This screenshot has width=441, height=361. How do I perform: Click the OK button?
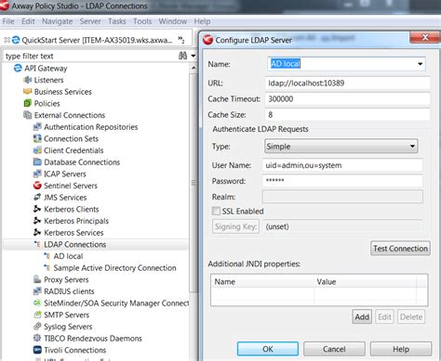click(268, 349)
